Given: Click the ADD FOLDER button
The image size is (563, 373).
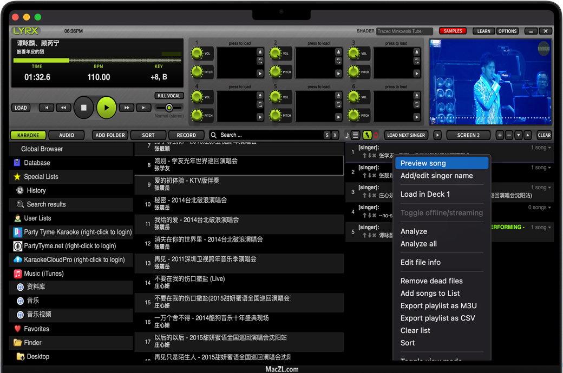Looking at the screenshot, I should point(110,135).
